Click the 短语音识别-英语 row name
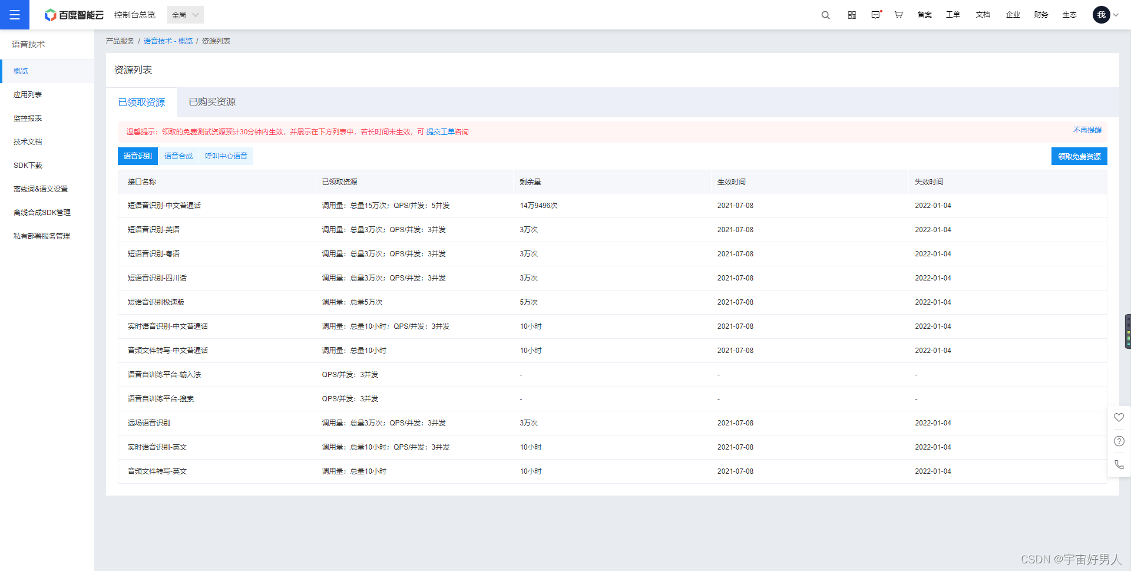 click(x=154, y=230)
